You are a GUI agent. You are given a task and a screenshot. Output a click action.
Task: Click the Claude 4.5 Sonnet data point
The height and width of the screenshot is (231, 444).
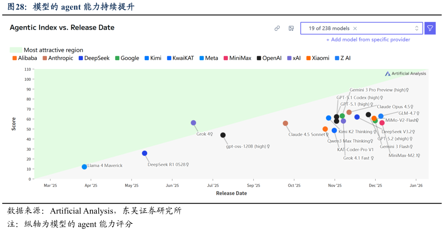[285, 123]
